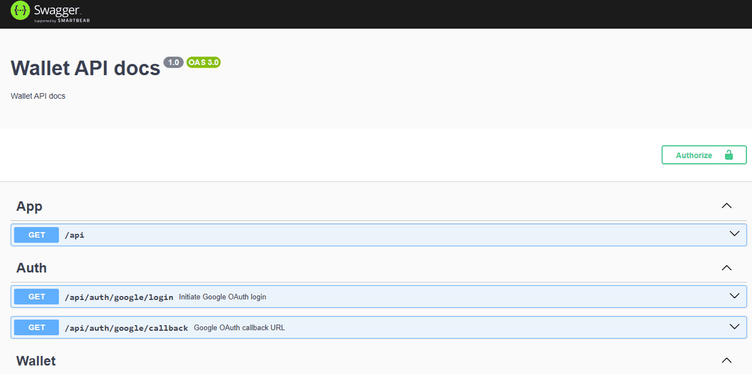
Task: Click the lock icon in the Authorize button
Action: pos(728,155)
